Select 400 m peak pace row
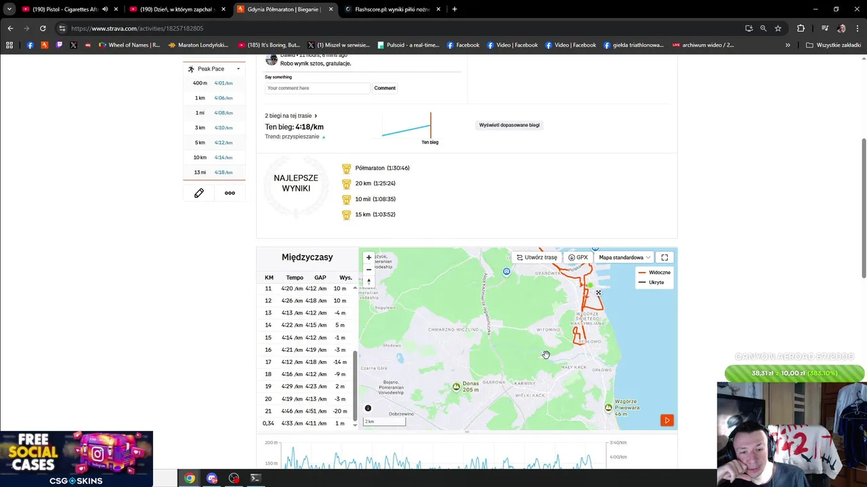Viewport: 867px width, 487px height. [214, 83]
